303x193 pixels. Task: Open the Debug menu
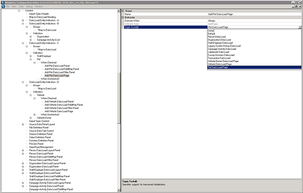29,7
